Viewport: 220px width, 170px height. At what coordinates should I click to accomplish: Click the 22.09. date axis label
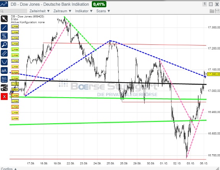[x=70, y=163]
